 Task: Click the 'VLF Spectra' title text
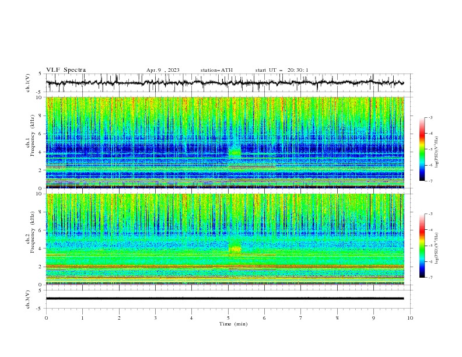coord(66,70)
